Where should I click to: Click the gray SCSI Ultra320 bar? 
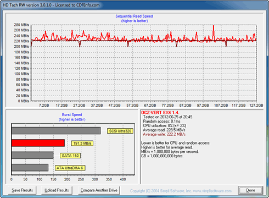pyautogui.click(x=56, y=131)
